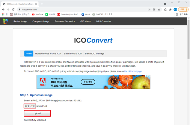
Task: Click the ICOConvert site logo icon
Action: click(5, 21)
